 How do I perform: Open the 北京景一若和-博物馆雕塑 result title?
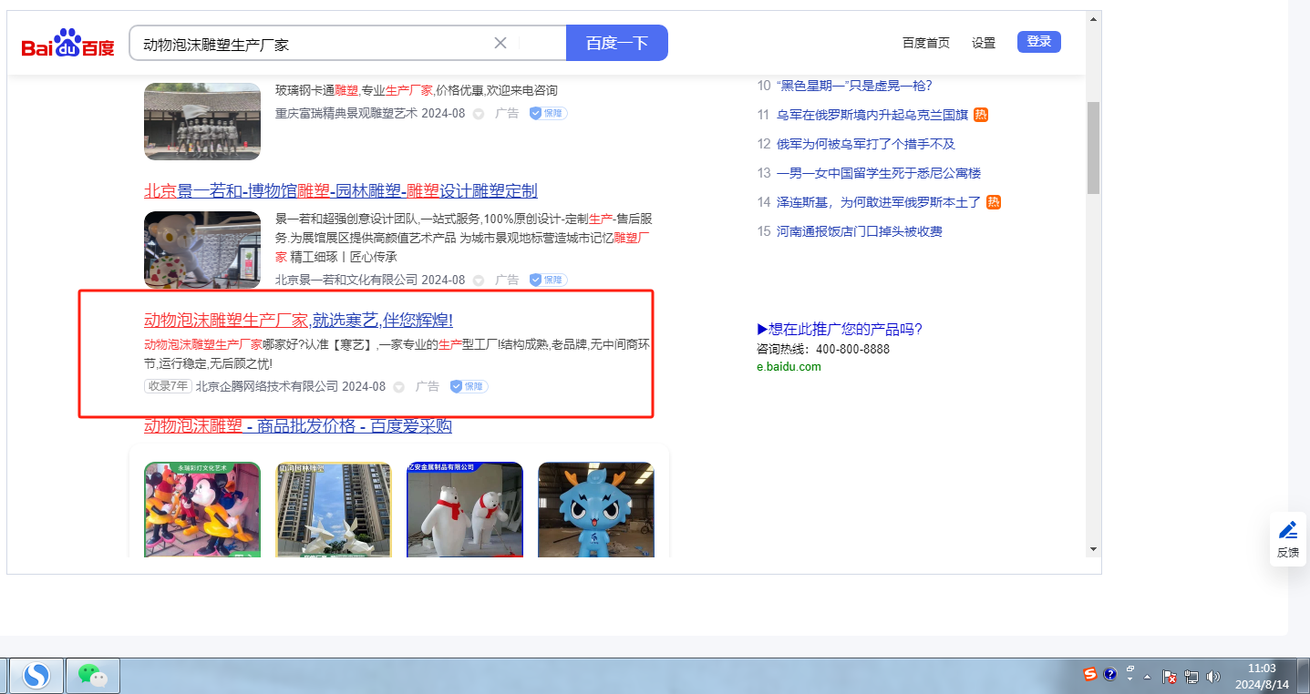point(341,191)
